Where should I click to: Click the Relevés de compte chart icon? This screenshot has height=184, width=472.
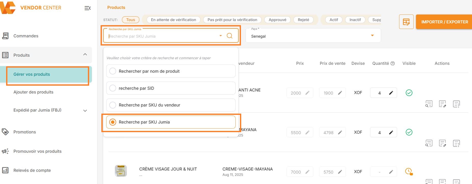(x=5, y=170)
